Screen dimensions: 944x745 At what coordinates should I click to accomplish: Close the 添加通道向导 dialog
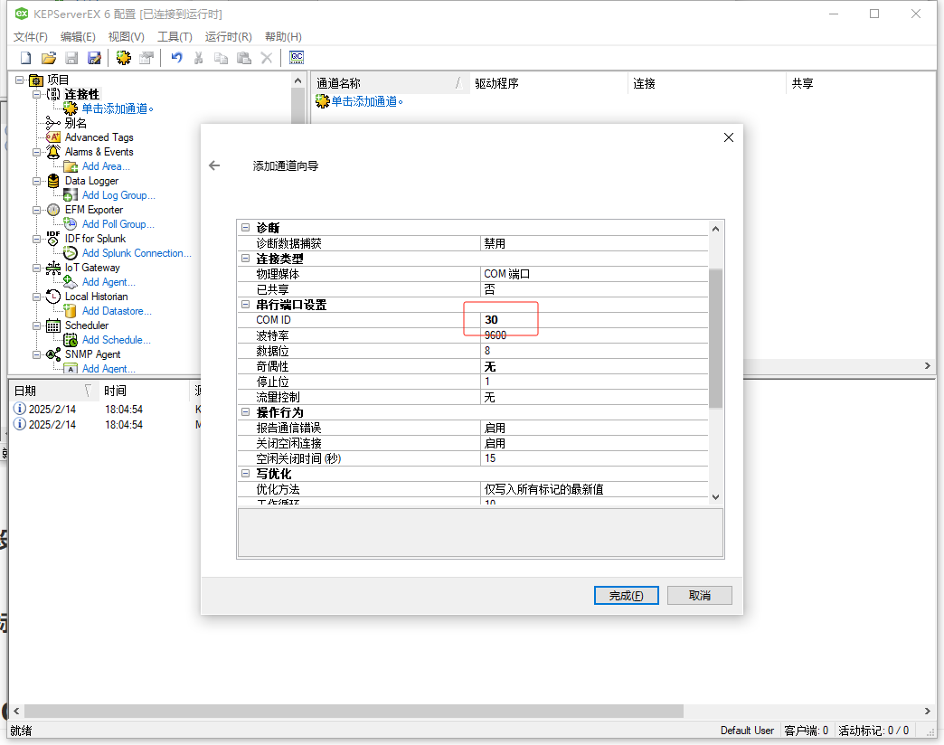tap(729, 137)
